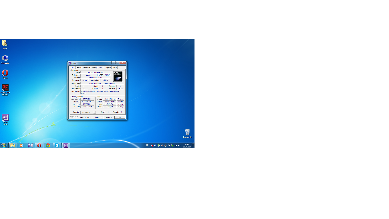The image size is (389, 219).
Task: Open Action Center flag icon in tray
Action: pyautogui.click(x=169, y=145)
